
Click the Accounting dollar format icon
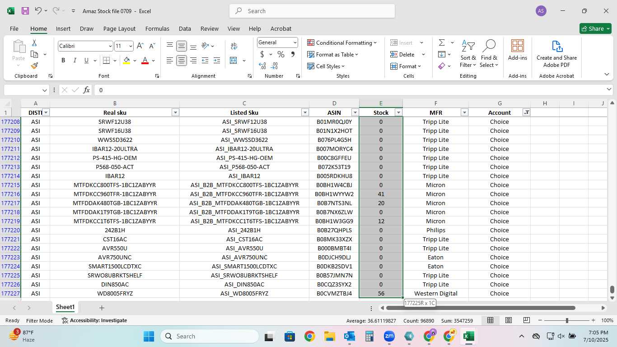click(262, 55)
